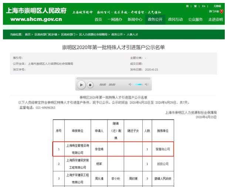Click breadcrumb 政务公开
Viewport: 227px width, 187px height.
[x=117, y=34]
